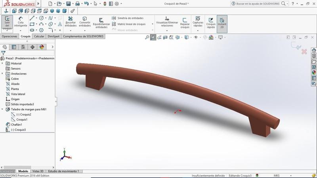The height and width of the screenshot is (178, 317).
Task: Open DimXpertManager tab
Action: point(32,47)
